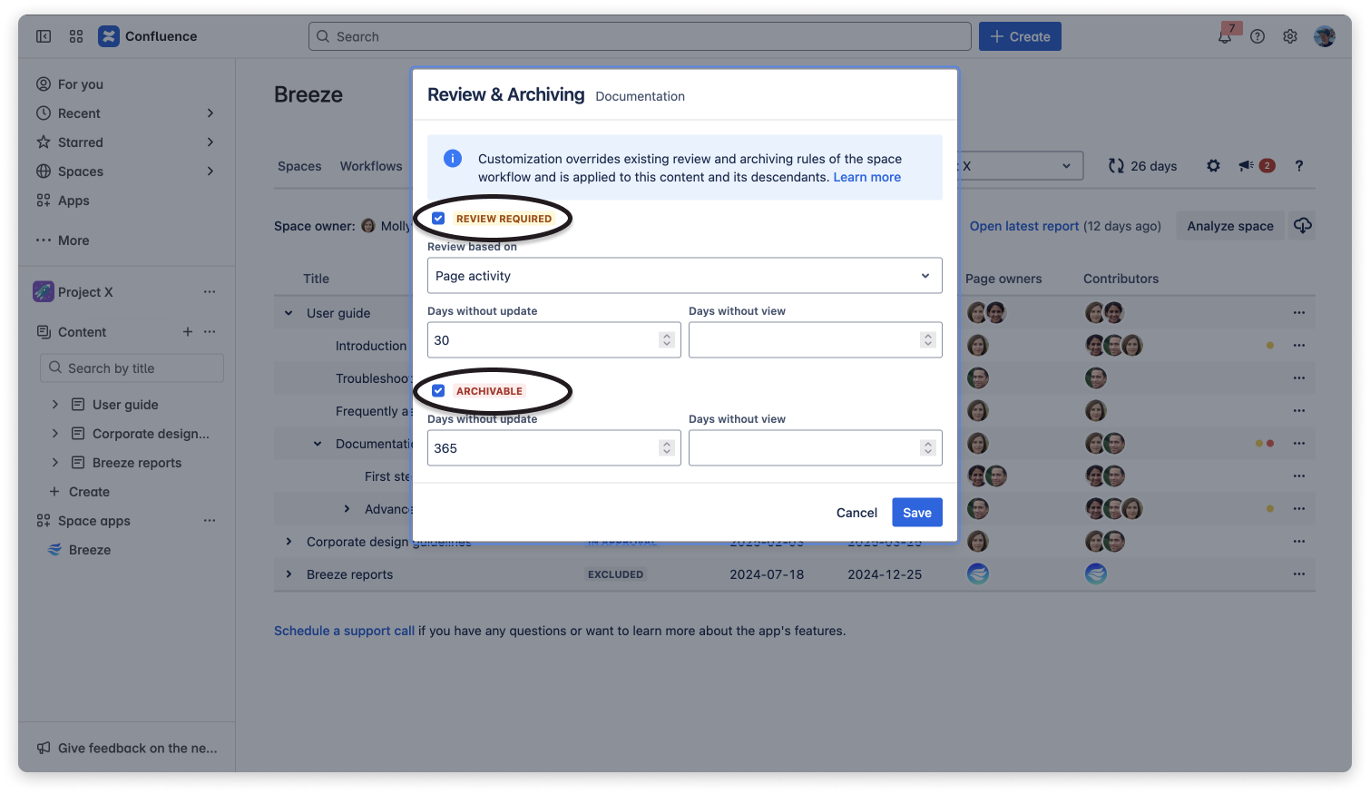Expand the Starred menu chevron
Image resolution: width=1370 pixels, height=794 pixels.
point(210,142)
